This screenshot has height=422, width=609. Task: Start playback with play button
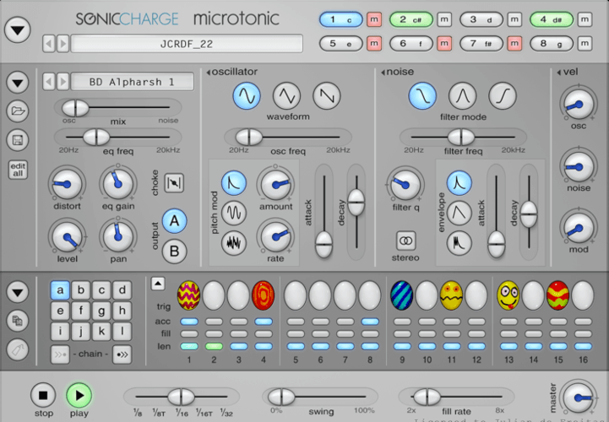coord(79,395)
